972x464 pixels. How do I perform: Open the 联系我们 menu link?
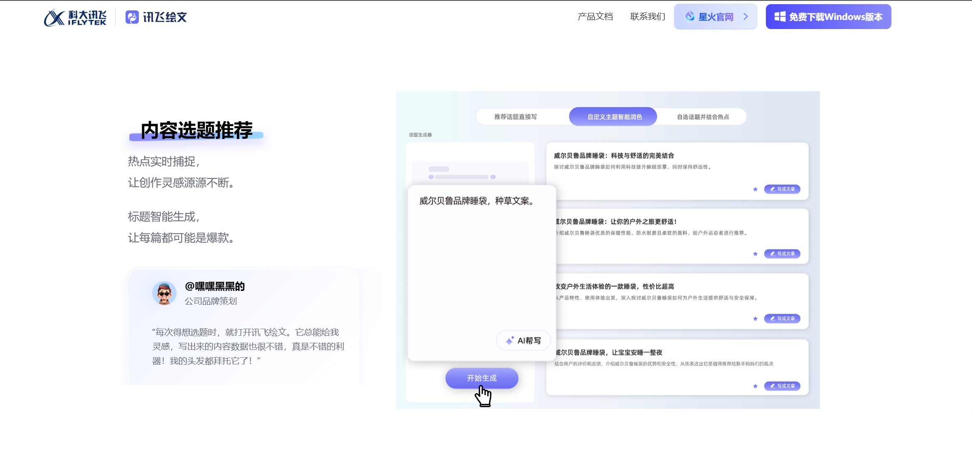[647, 17]
